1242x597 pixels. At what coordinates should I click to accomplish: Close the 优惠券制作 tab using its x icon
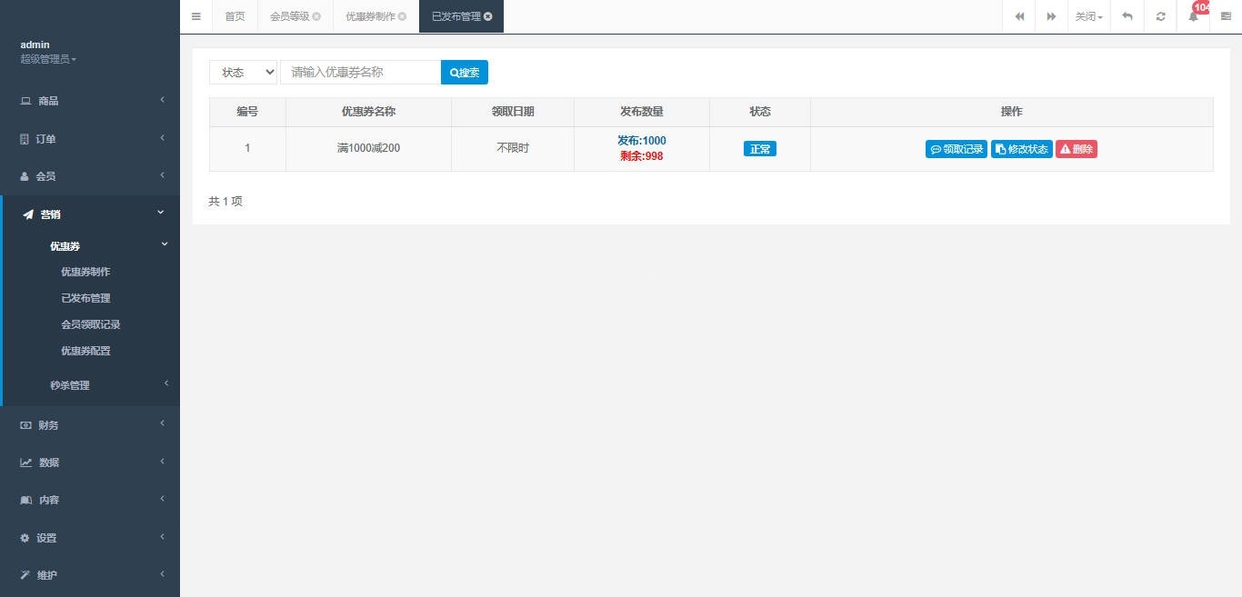[402, 16]
